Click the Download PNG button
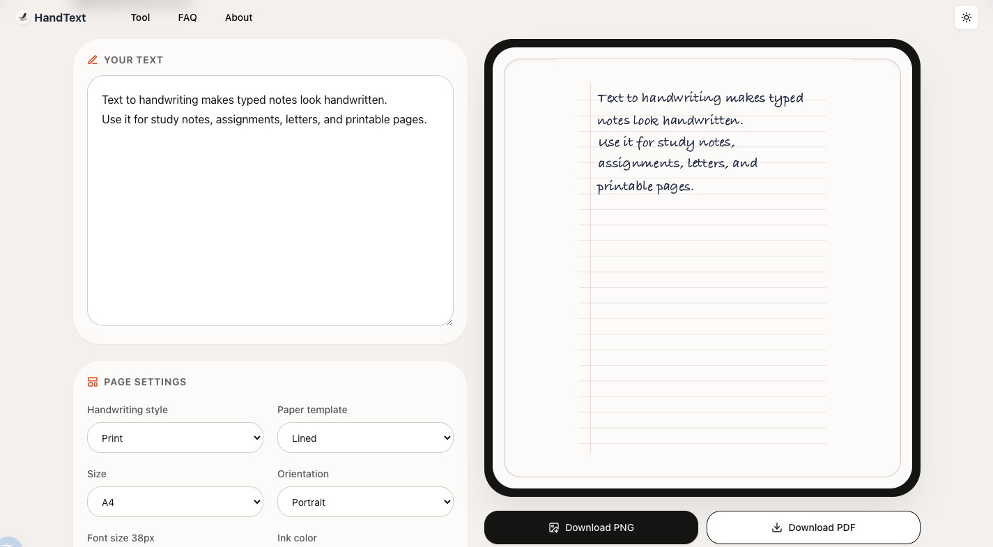The image size is (993, 547). 591,527
